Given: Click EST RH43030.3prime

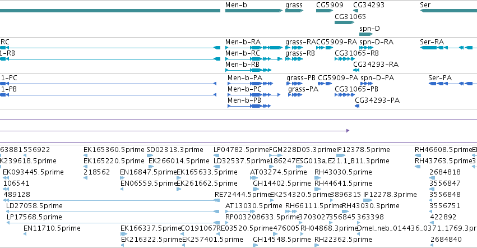Looking at the screenshot, I should 346,212.
